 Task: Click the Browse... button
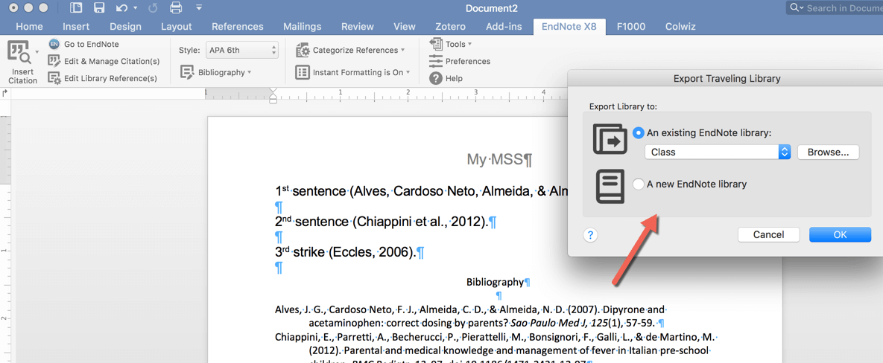click(x=829, y=152)
